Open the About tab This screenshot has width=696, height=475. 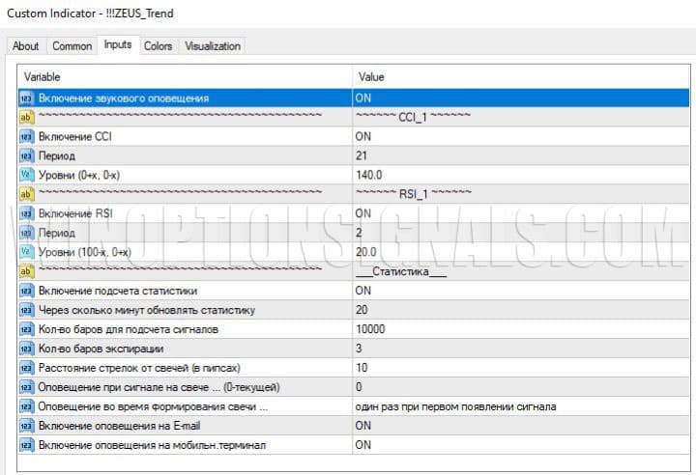tap(26, 45)
